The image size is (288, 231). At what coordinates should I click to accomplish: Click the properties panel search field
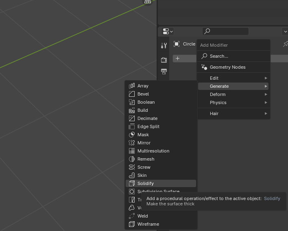[225, 31]
